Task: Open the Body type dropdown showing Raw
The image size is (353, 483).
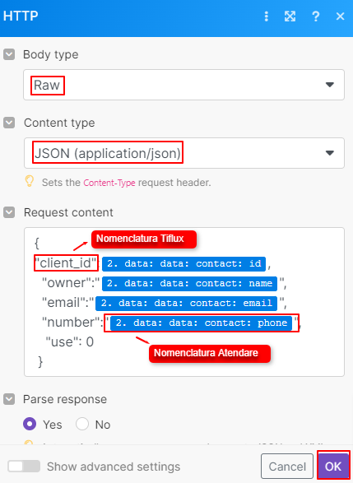Action: 183,85
